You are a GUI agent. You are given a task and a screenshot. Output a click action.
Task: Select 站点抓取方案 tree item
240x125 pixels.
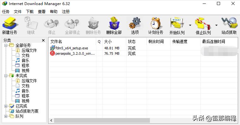27,111
